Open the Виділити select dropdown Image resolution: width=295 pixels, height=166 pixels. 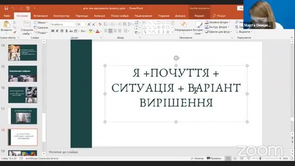(x=244, y=32)
